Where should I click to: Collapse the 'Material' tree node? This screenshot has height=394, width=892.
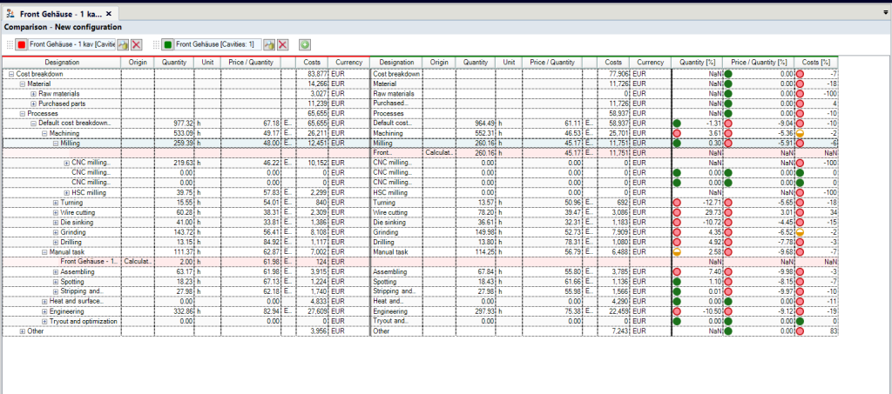23,83
